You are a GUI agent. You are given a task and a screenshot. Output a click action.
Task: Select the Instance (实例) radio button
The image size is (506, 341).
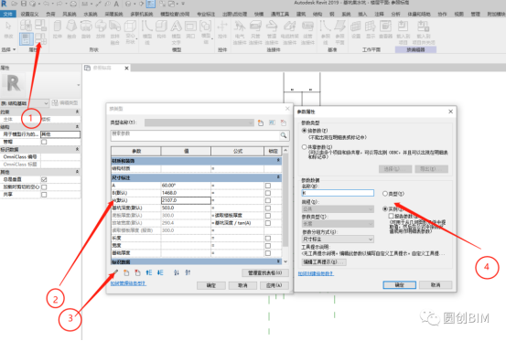pyautogui.click(x=384, y=208)
